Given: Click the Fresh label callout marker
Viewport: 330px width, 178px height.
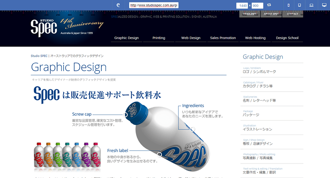Looking at the screenshot, I should (x=159, y=155).
